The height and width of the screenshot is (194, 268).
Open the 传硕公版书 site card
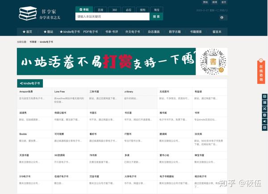point(70,120)
